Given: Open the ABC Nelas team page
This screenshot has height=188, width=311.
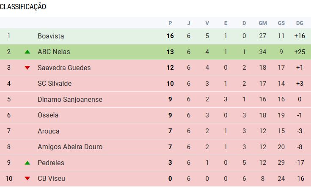Looking at the screenshot, I should click(x=54, y=52).
